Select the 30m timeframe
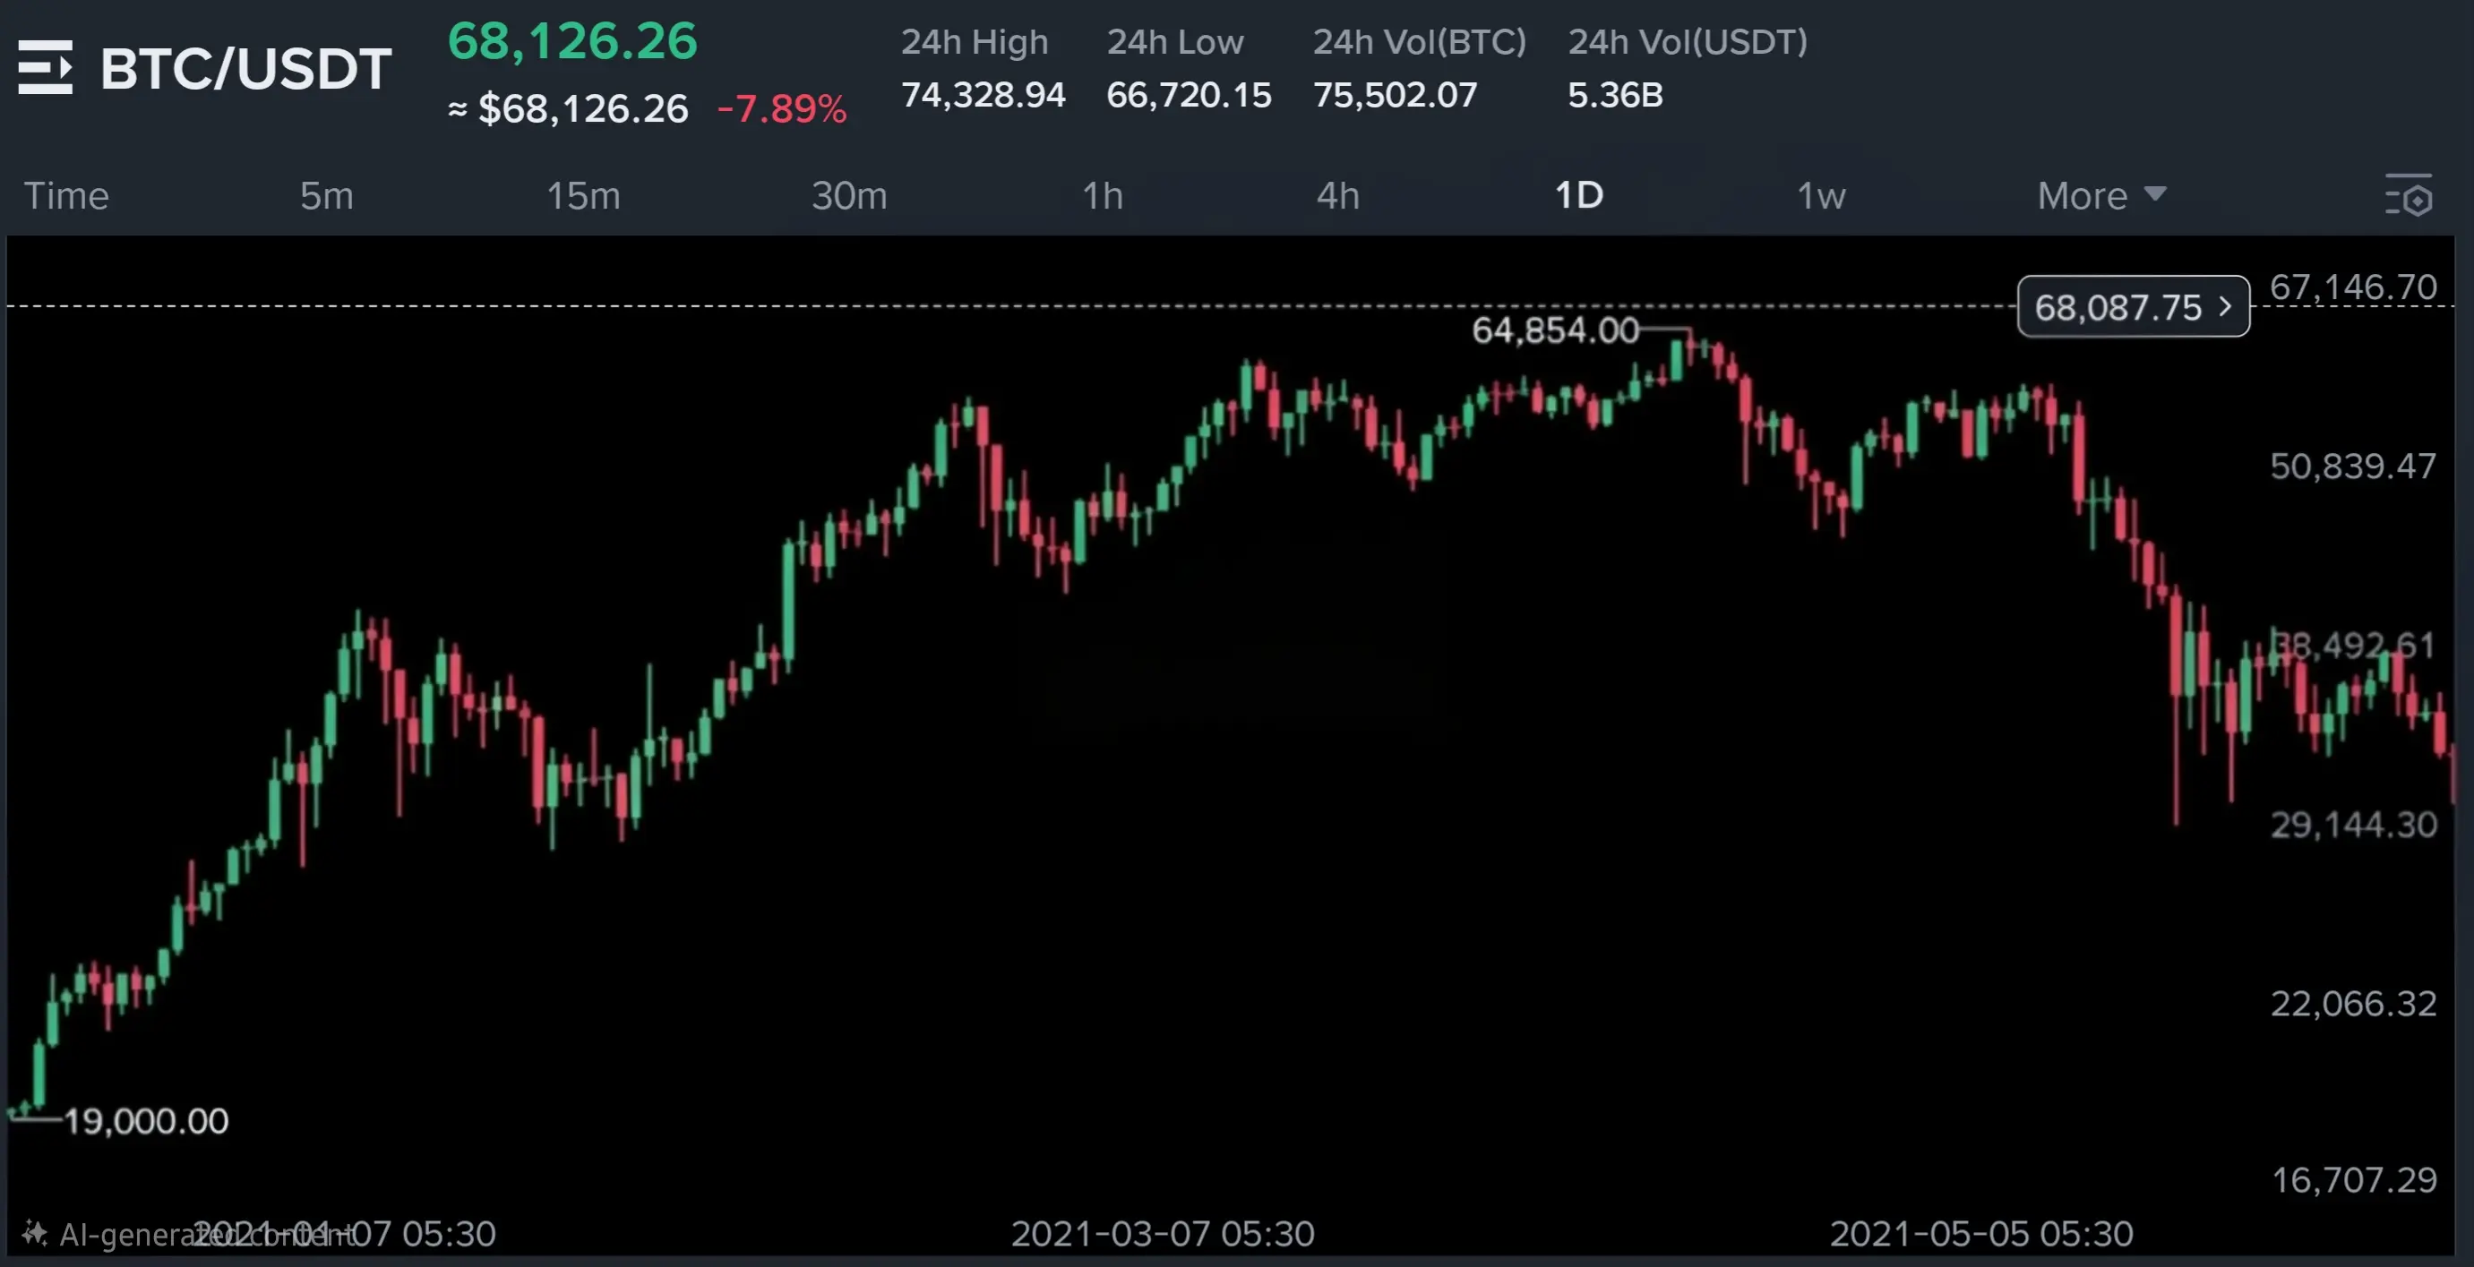Screen dimensions: 2474x1267 pyautogui.click(x=849, y=196)
